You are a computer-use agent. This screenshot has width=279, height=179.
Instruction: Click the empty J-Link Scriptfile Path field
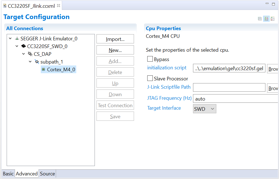pos(229,88)
